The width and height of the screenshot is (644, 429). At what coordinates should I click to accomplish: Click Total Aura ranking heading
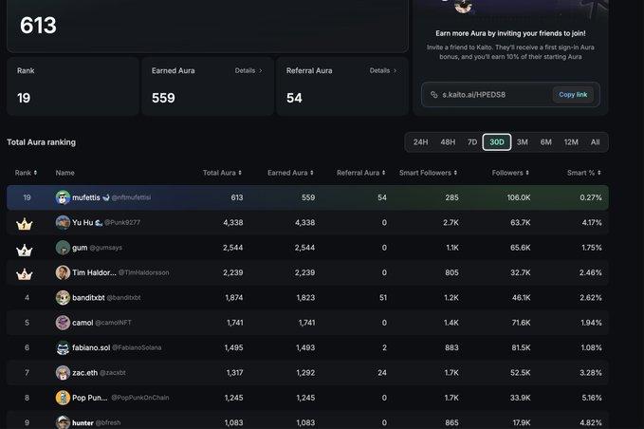click(x=41, y=142)
